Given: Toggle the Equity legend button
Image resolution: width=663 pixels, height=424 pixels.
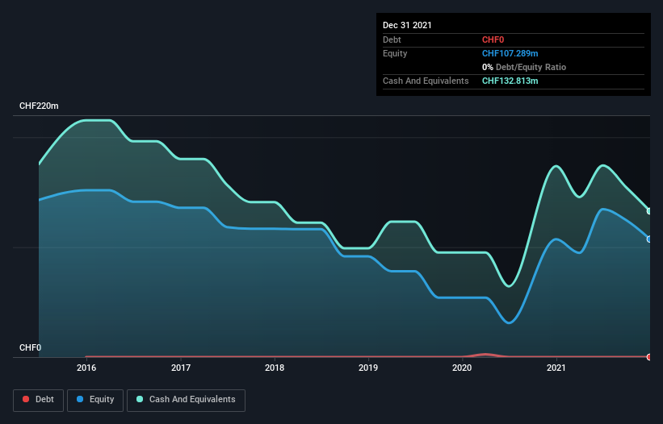Looking at the screenshot, I should tap(95, 400).
